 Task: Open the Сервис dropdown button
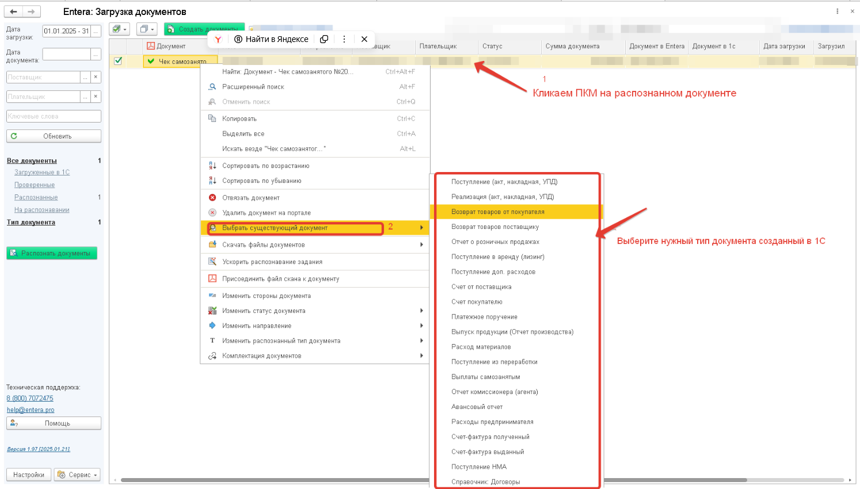[77, 475]
